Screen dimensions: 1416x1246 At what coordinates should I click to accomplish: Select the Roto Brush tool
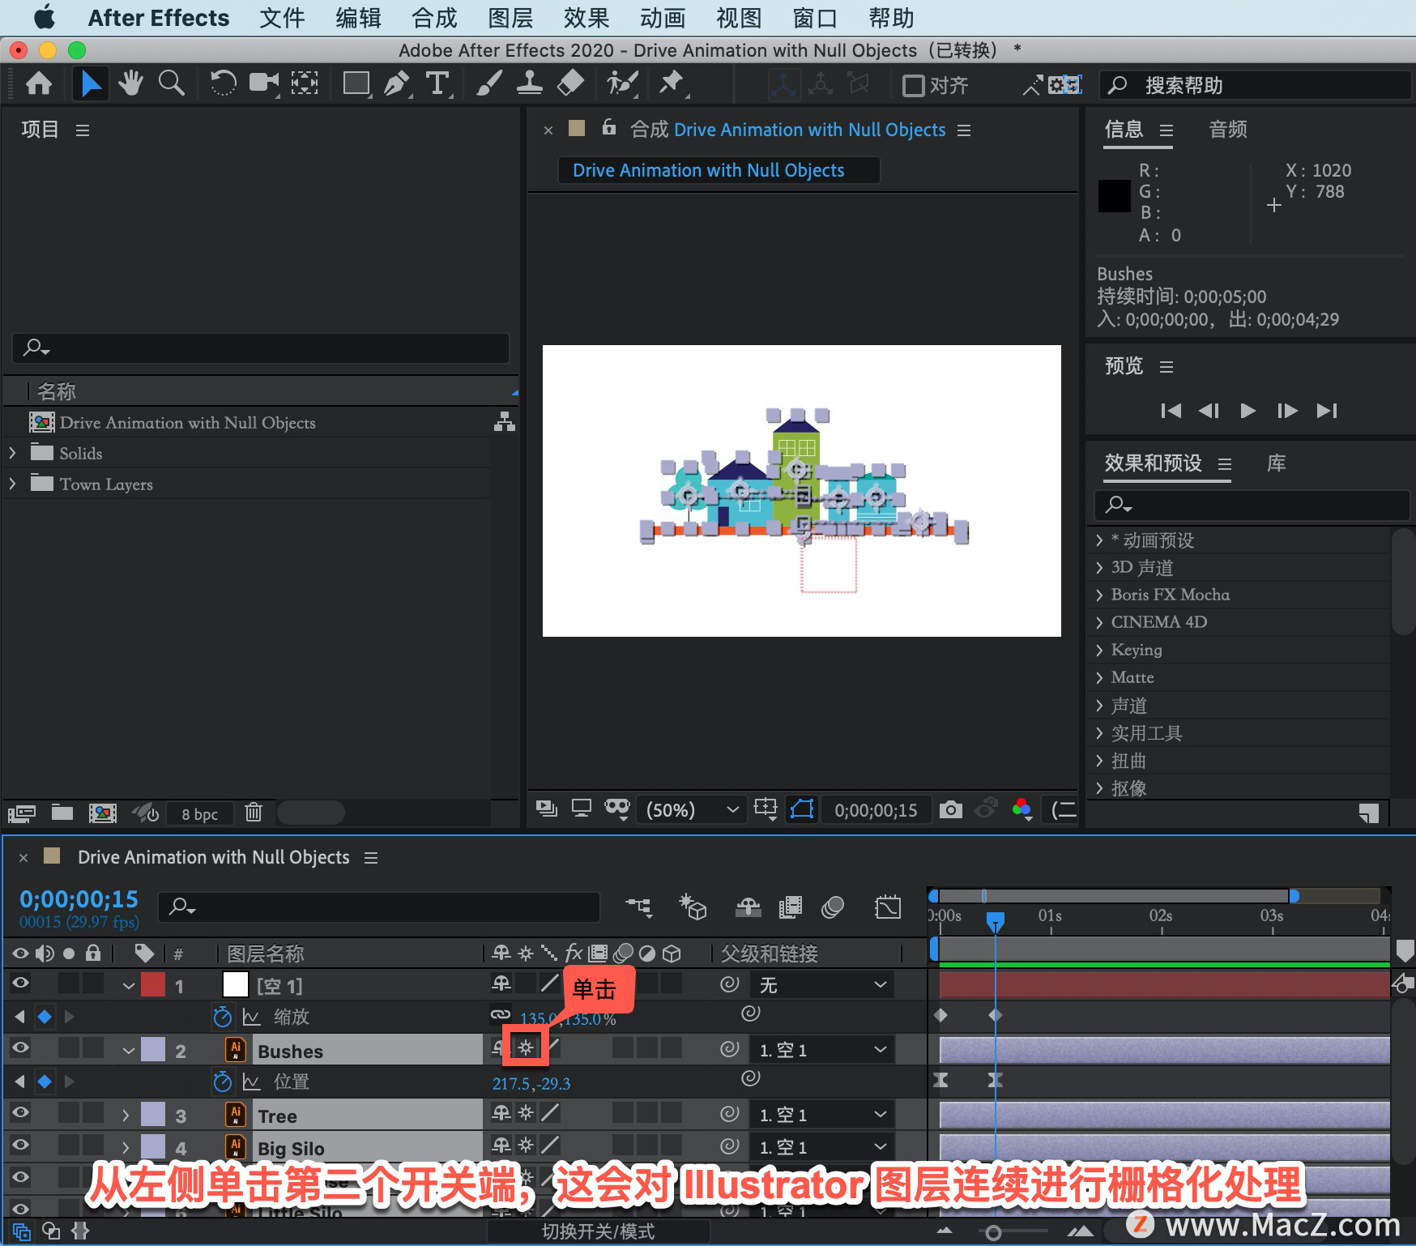[x=622, y=83]
